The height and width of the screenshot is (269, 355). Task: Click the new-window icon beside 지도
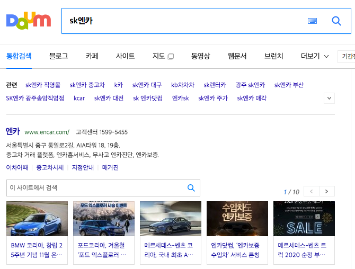171,56
